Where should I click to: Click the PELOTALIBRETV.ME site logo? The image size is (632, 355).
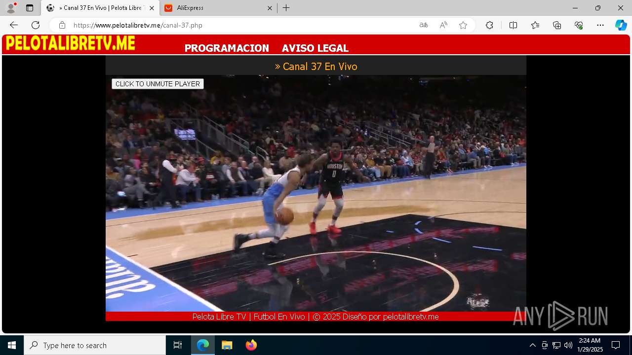click(x=70, y=43)
